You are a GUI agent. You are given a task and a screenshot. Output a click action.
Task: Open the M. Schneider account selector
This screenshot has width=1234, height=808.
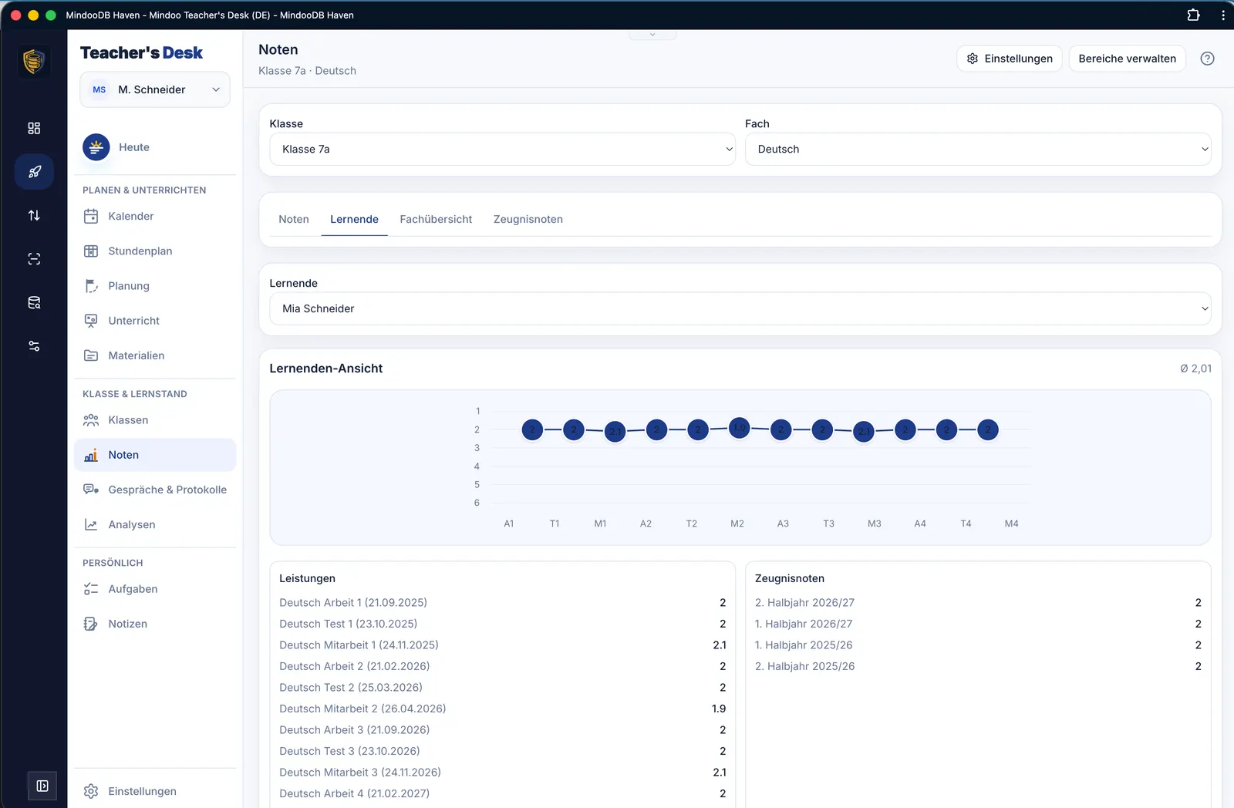[155, 89]
